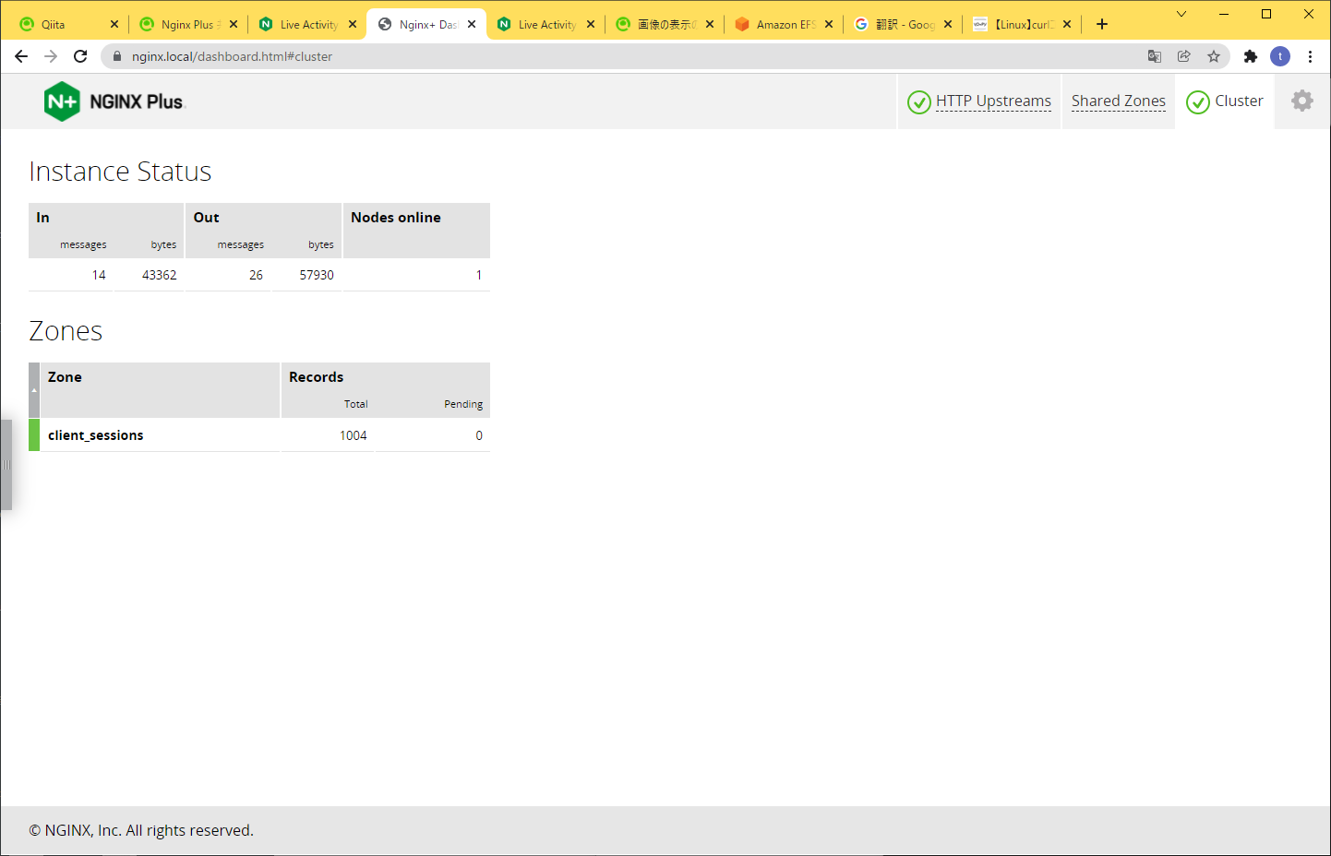
Task: Switch to the second Live Activity tab
Action: (x=546, y=24)
